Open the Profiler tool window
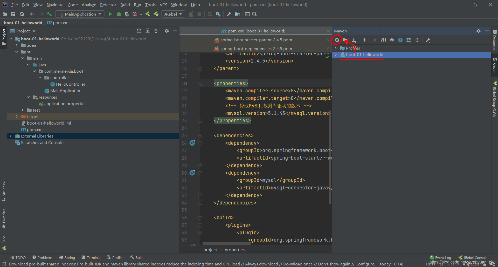 (x=115, y=257)
